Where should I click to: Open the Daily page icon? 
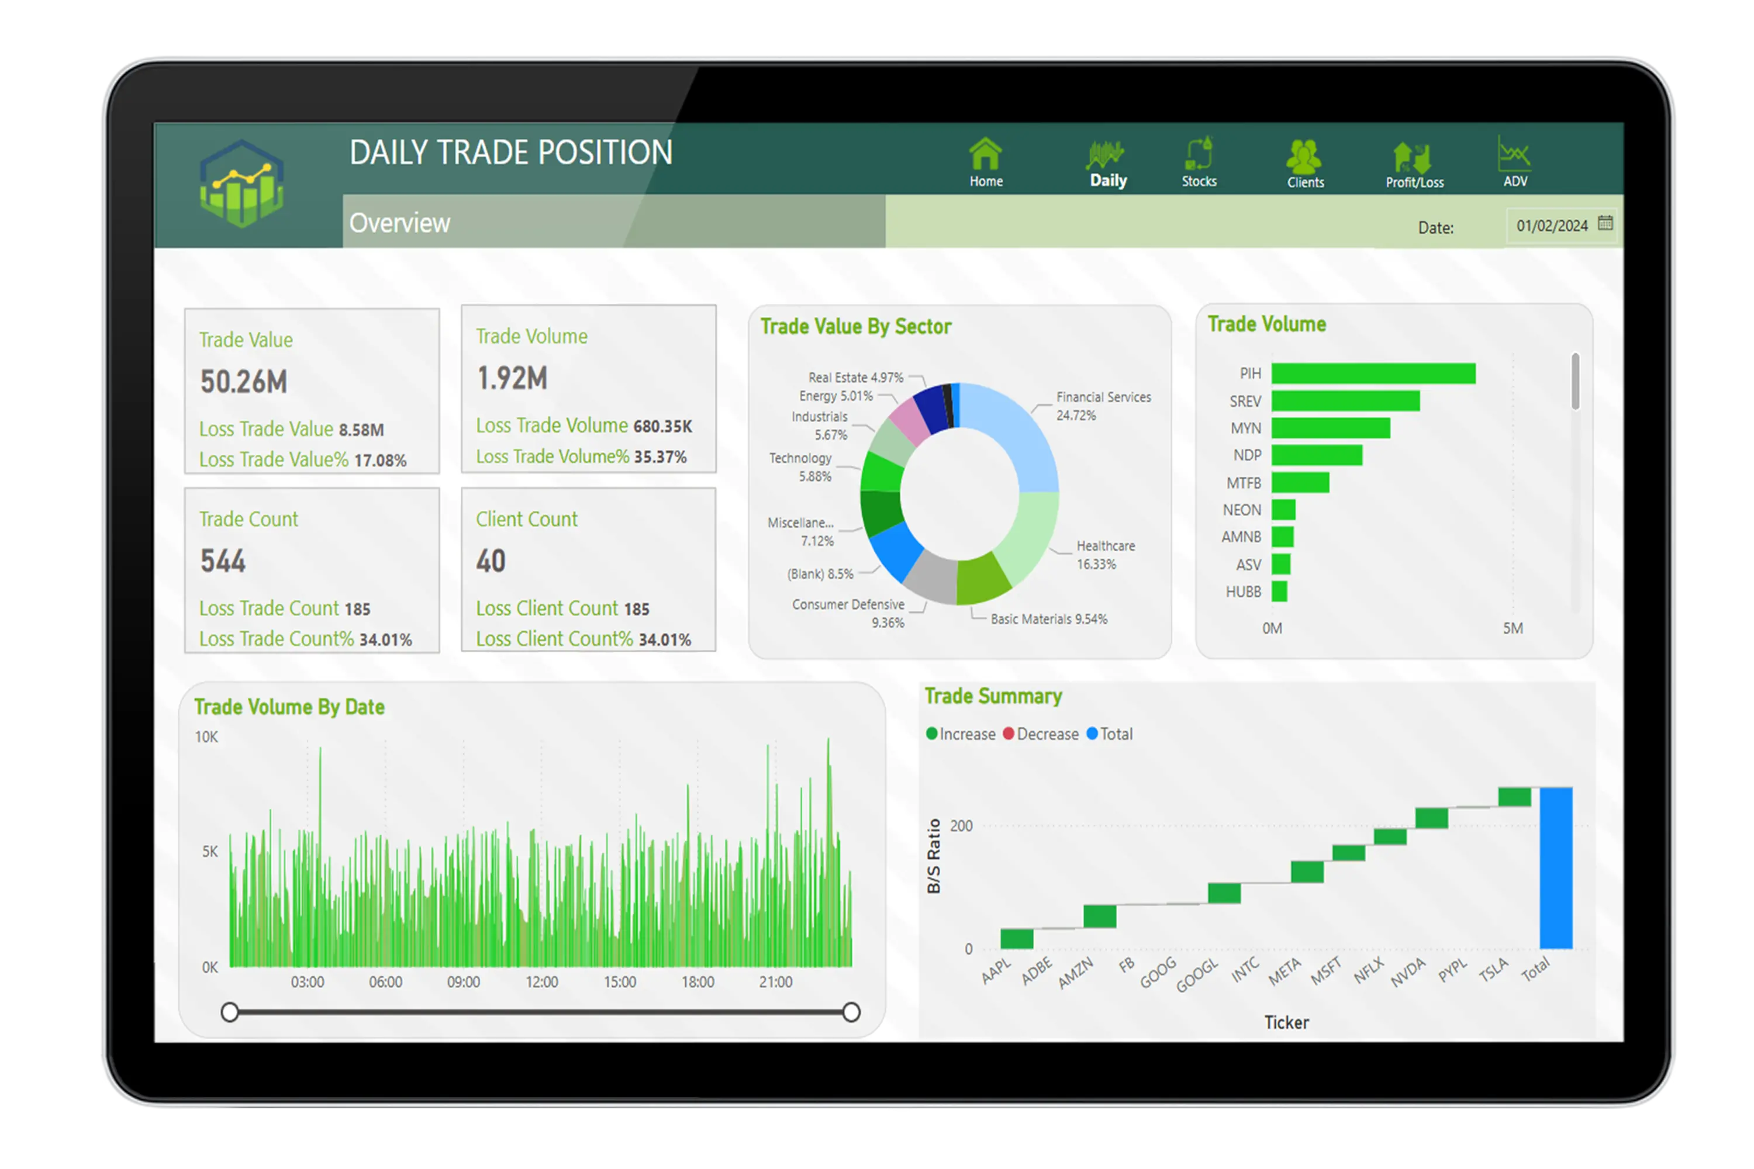pyautogui.click(x=1107, y=155)
